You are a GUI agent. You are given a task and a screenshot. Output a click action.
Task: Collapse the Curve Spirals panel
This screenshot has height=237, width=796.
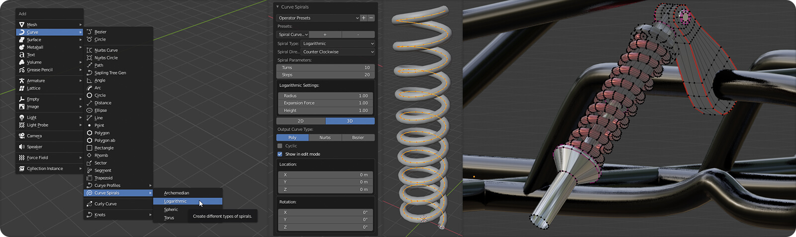coord(278,7)
